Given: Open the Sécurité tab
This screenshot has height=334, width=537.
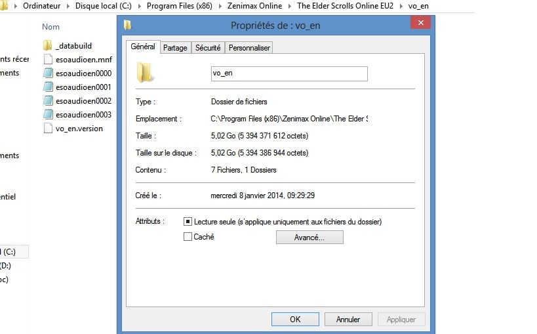Looking at the screenshot, I should tap(208, 48).
